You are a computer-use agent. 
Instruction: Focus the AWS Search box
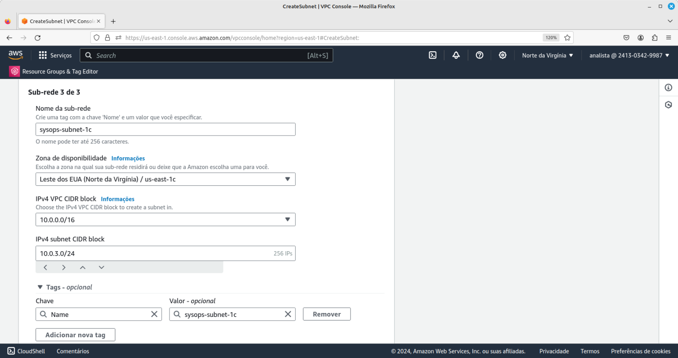(x=206, y=55)
